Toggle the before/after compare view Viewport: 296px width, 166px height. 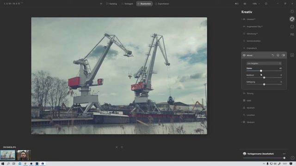(x=237, y=4)
